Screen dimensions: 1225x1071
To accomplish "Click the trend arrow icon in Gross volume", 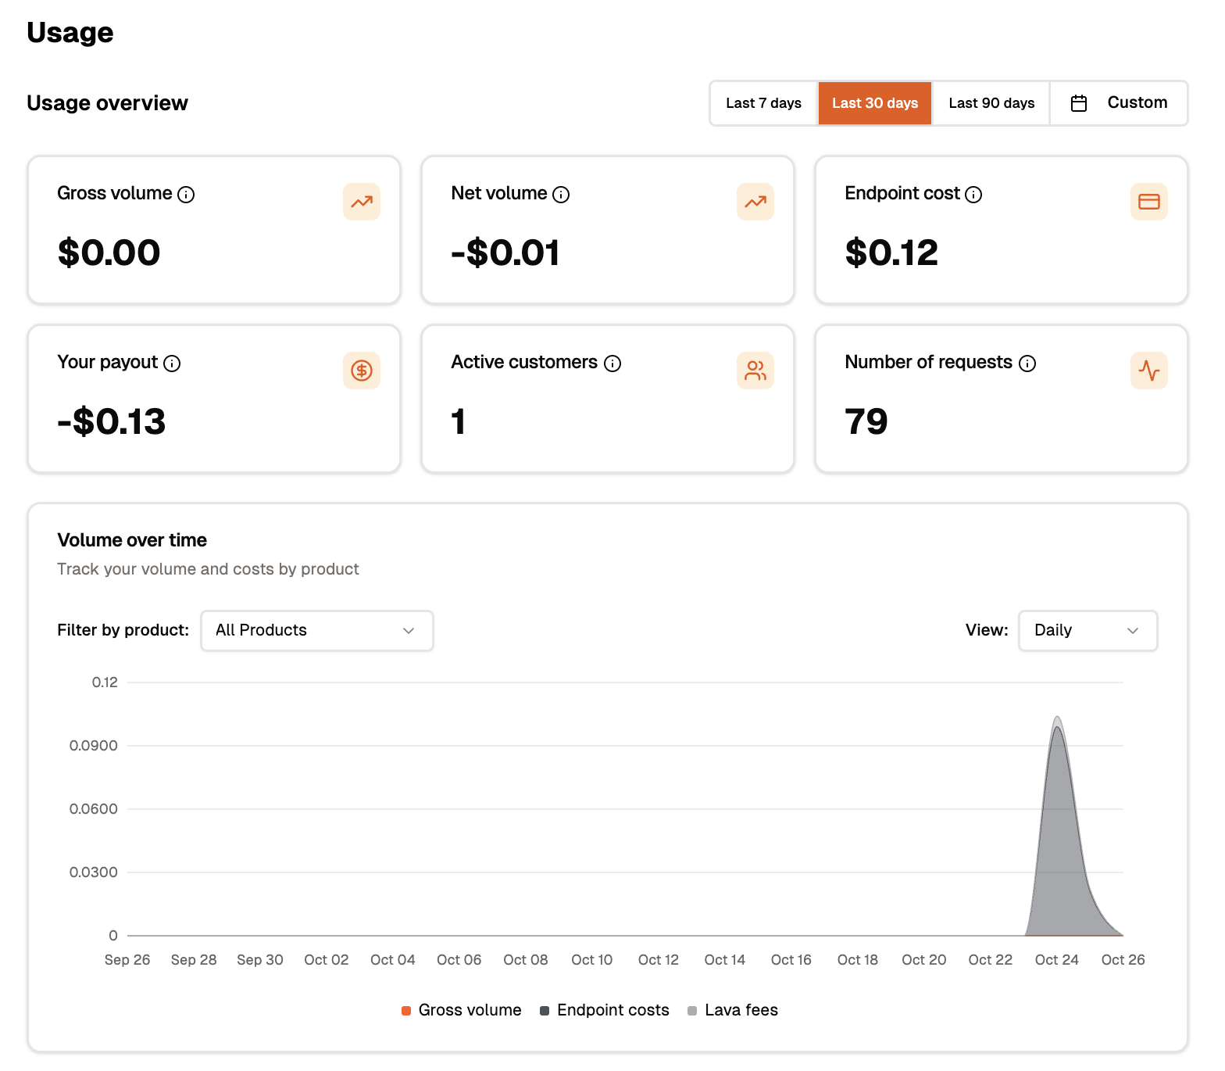I will pyautogui.click(x=362, y=202).
